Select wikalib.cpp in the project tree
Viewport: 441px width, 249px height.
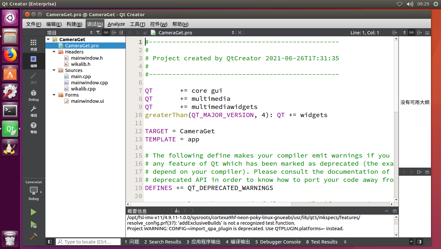coord(83,89)
